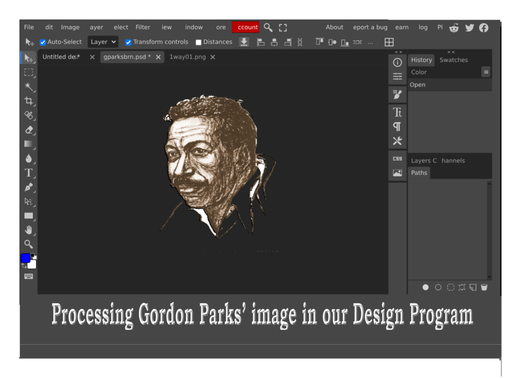Select the Crop tool
This screenshot has width=520, height=378.
(x=29, y=101)
